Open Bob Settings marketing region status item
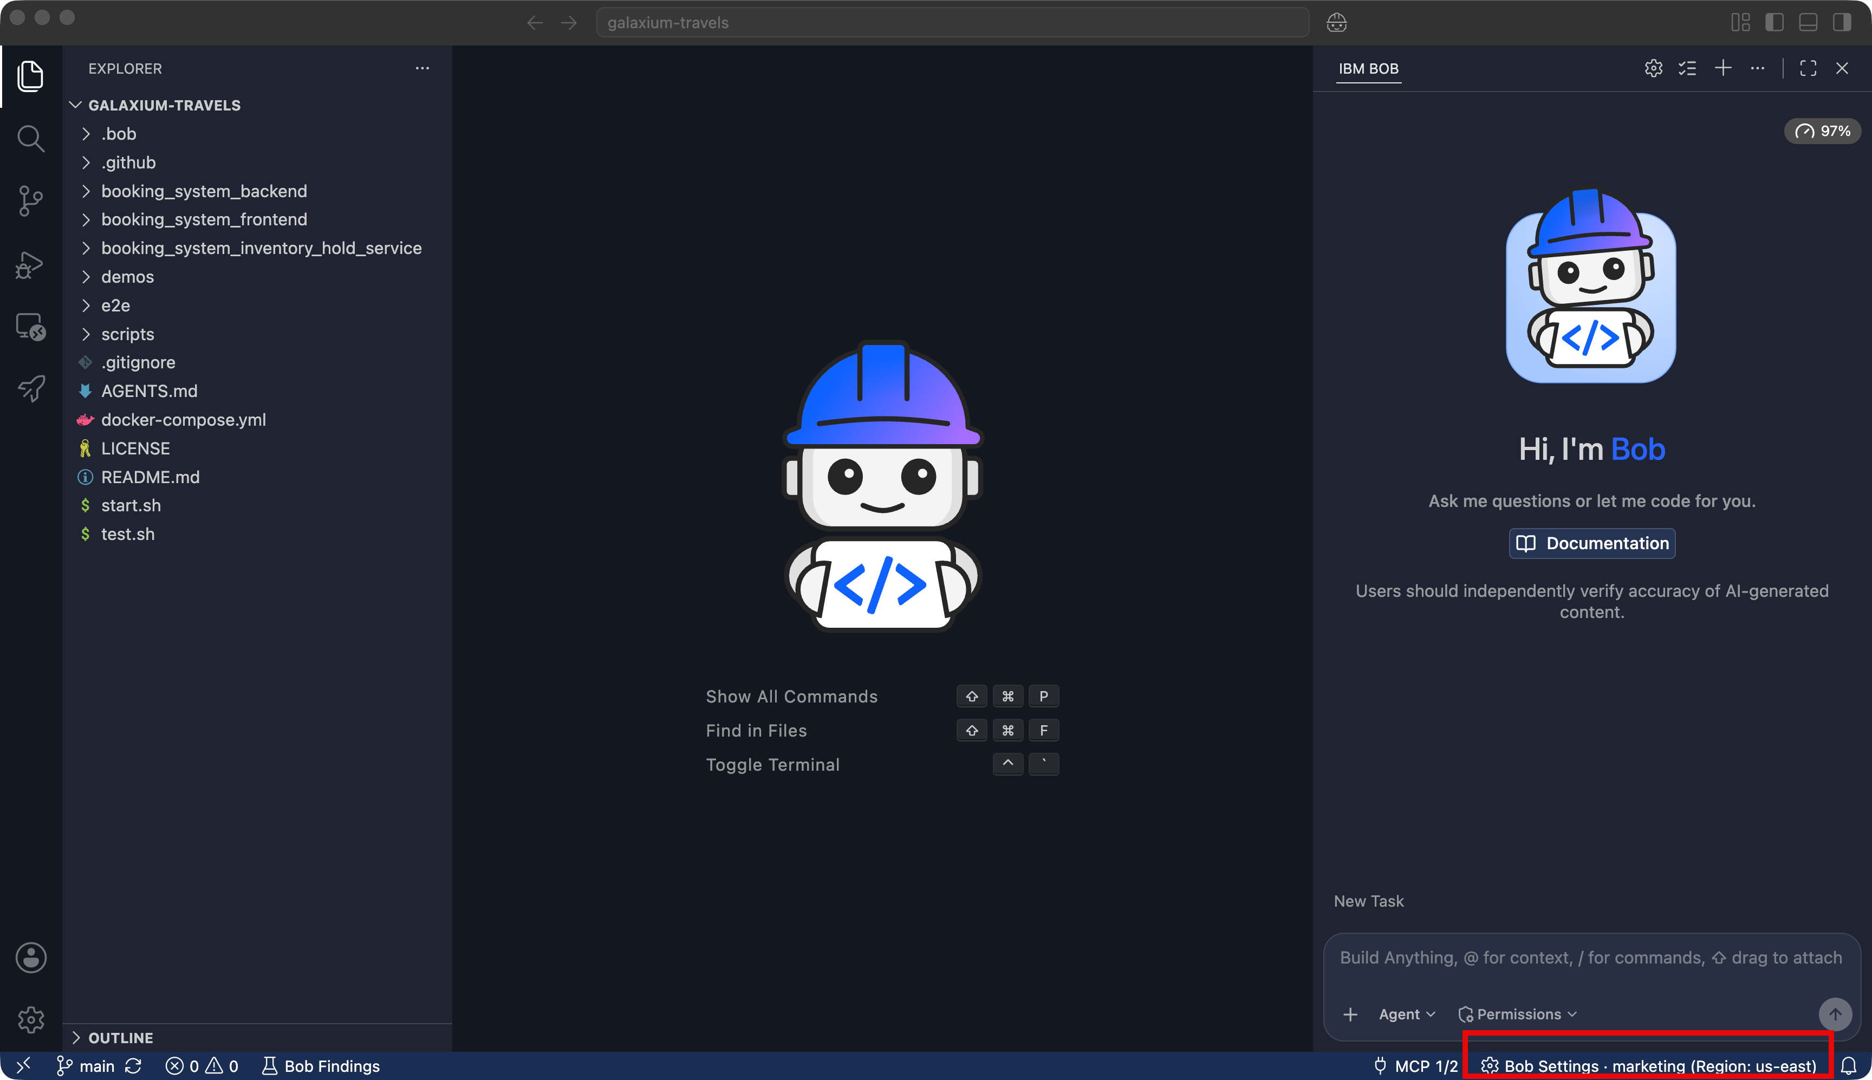Viewport: 1872px width, 1080px height. [x=1648, y=1066]
